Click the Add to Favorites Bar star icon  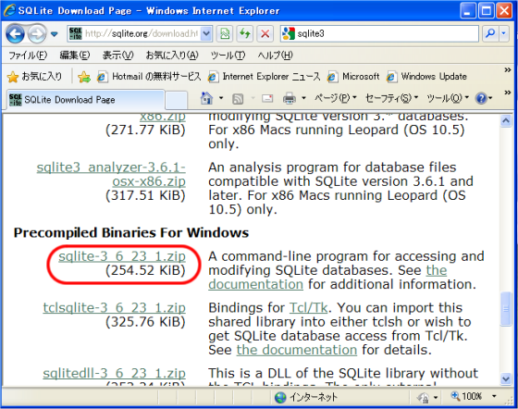pos(84,77)
